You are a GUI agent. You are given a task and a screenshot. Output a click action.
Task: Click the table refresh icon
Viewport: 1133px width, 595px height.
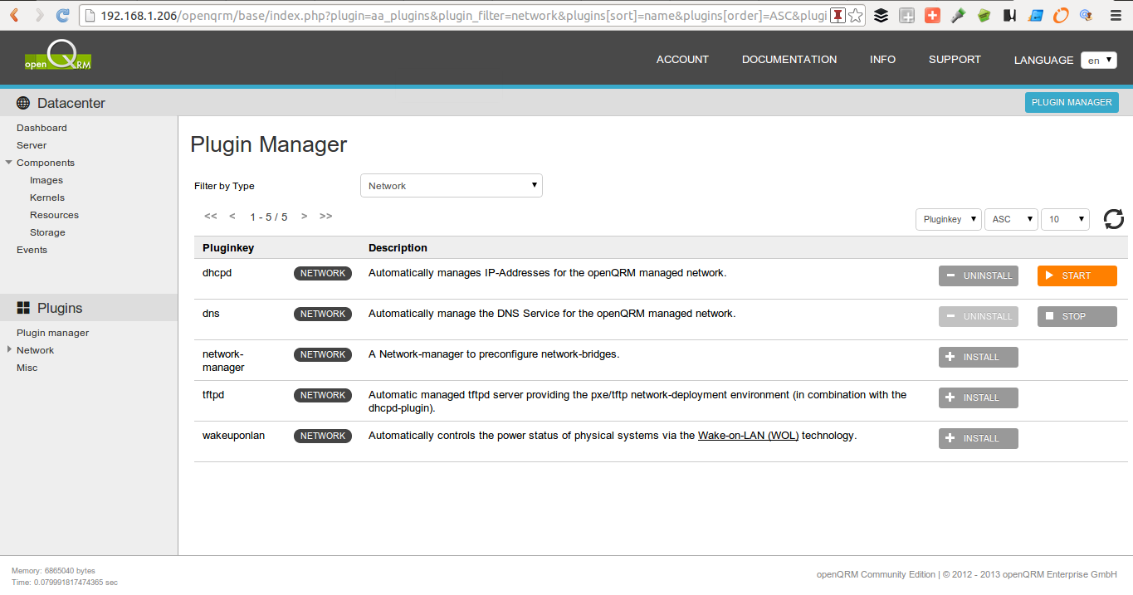(1113, 219)
